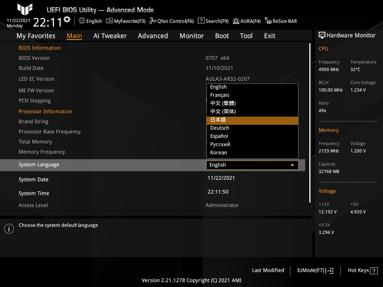Select Deutsch from the language list
The height and width of the screenshot is (287, 383).
(252, 128)
